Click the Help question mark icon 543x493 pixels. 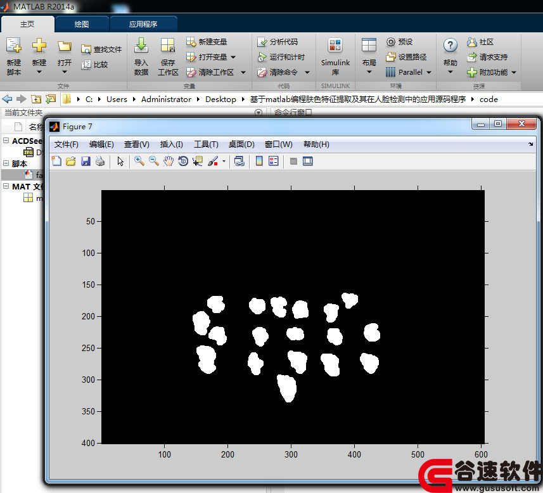pos(450,45)
